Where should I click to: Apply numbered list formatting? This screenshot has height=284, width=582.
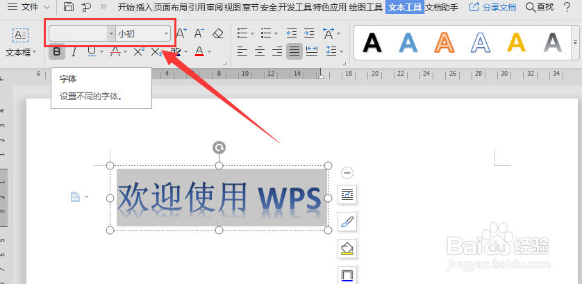click(x=266, y=33)
